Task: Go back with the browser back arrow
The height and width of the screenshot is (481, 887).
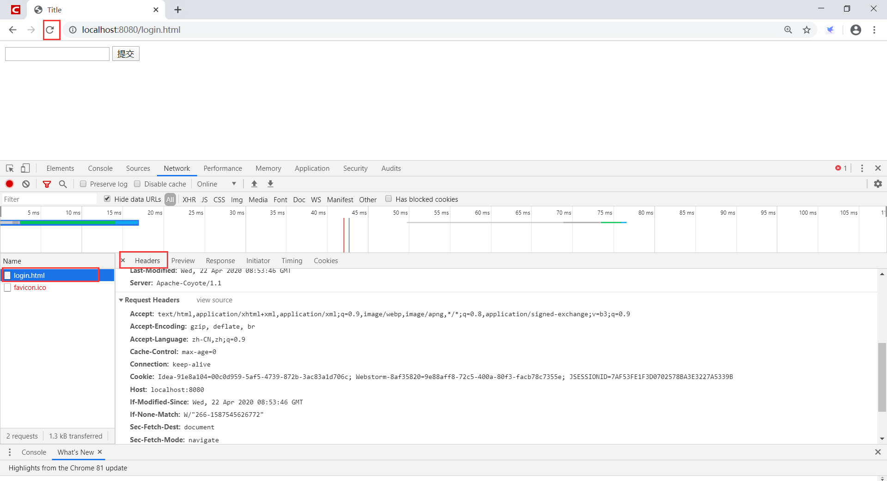Action: pos(12,30)
